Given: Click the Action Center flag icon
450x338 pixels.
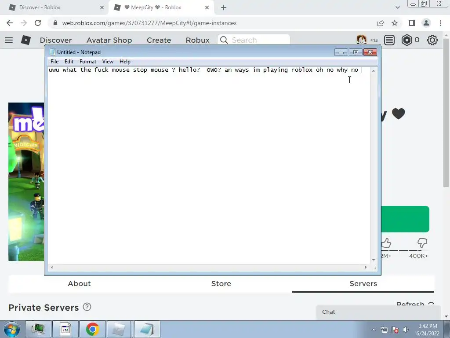Looking at the screenshot, I should pos(395,330).
